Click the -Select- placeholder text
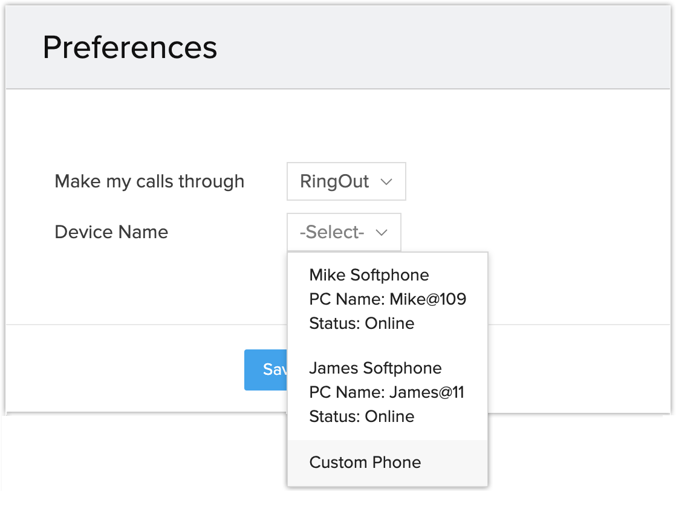 332,232
